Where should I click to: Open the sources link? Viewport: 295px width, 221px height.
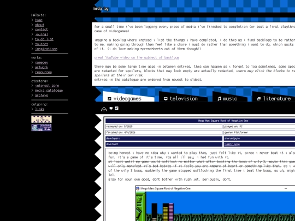(x=42, y=44)
